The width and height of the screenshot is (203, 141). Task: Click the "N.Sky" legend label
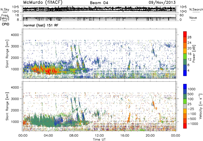pos(5,9)
